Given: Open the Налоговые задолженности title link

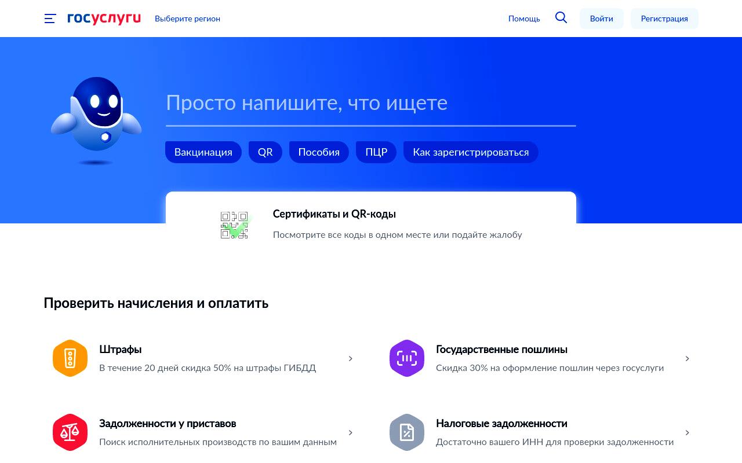Looking at the screenshot, I should point(501,424).
